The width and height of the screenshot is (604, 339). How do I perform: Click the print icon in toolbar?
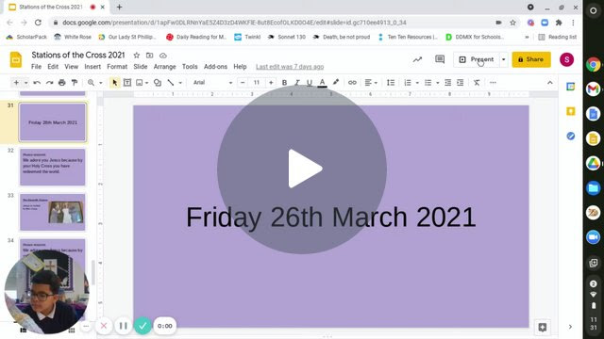click(62, 83)
